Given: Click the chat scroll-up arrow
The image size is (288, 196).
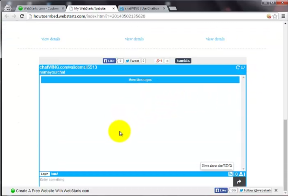Looking at the screenshot, I should [x=243, y=78].
